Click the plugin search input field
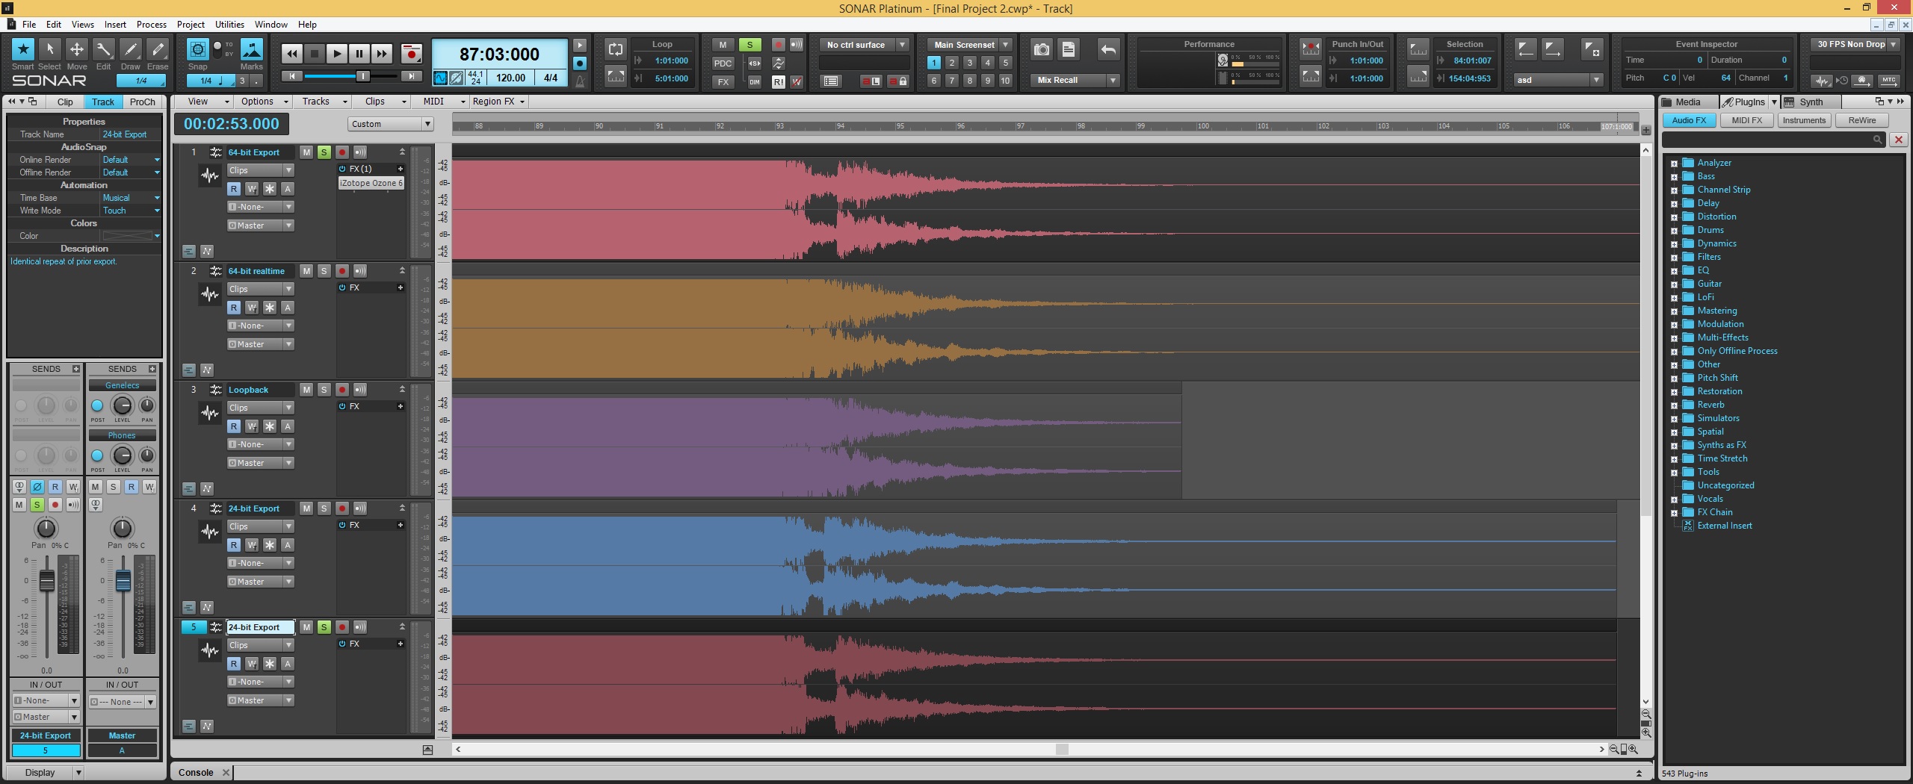The height and width of the screenshot is (784, 1913). pos(1767,140)
